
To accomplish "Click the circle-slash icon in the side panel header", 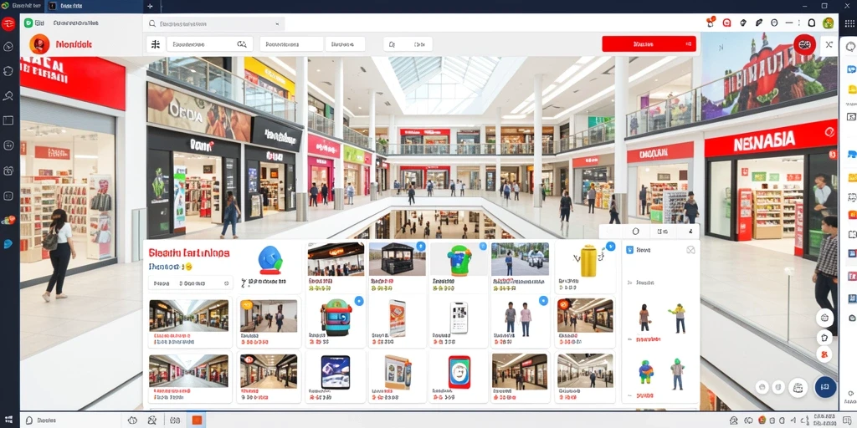I will [690, 249].
